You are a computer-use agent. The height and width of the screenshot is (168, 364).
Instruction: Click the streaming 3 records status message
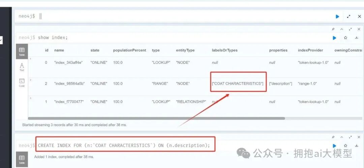(74, 125)
